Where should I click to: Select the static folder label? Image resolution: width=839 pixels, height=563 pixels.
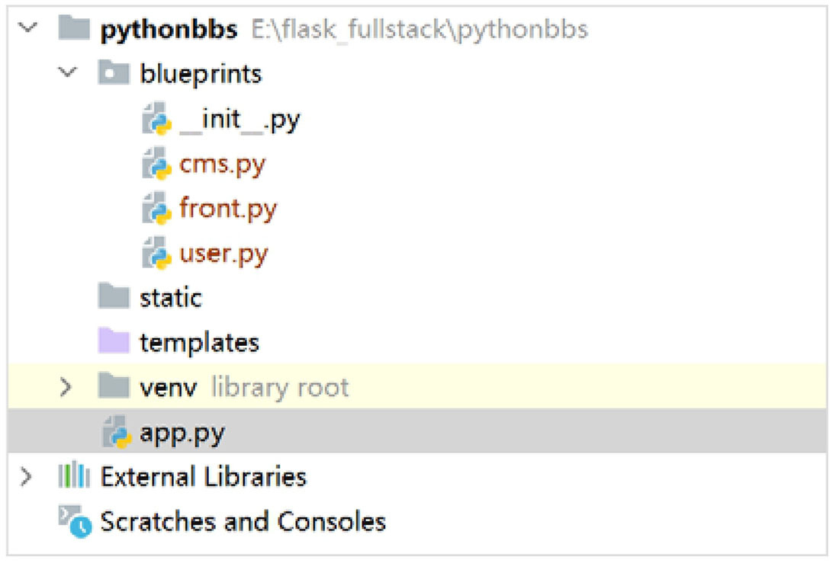pos(171,298)
